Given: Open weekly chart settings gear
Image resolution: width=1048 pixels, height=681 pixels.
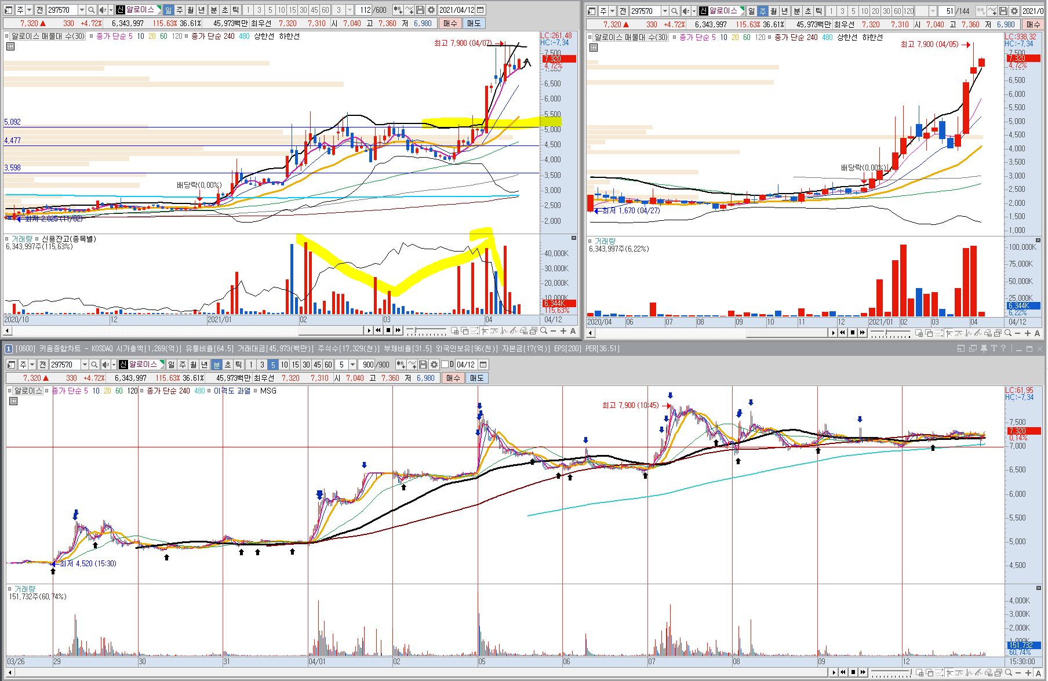Looking at the screenshot, I should (1014, 11).
